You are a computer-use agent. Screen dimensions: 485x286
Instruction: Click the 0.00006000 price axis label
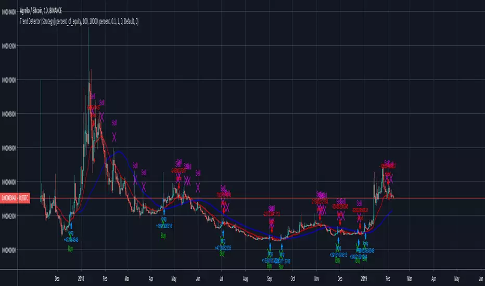pyautogui.click(x=9, y=148)
